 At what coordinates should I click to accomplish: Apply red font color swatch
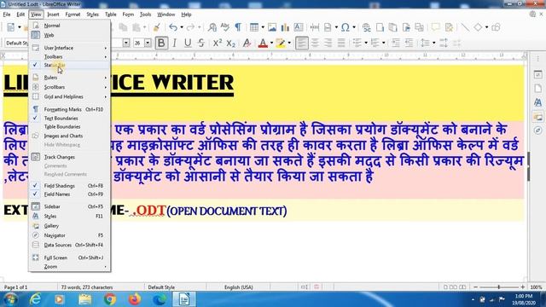point(263,43)
